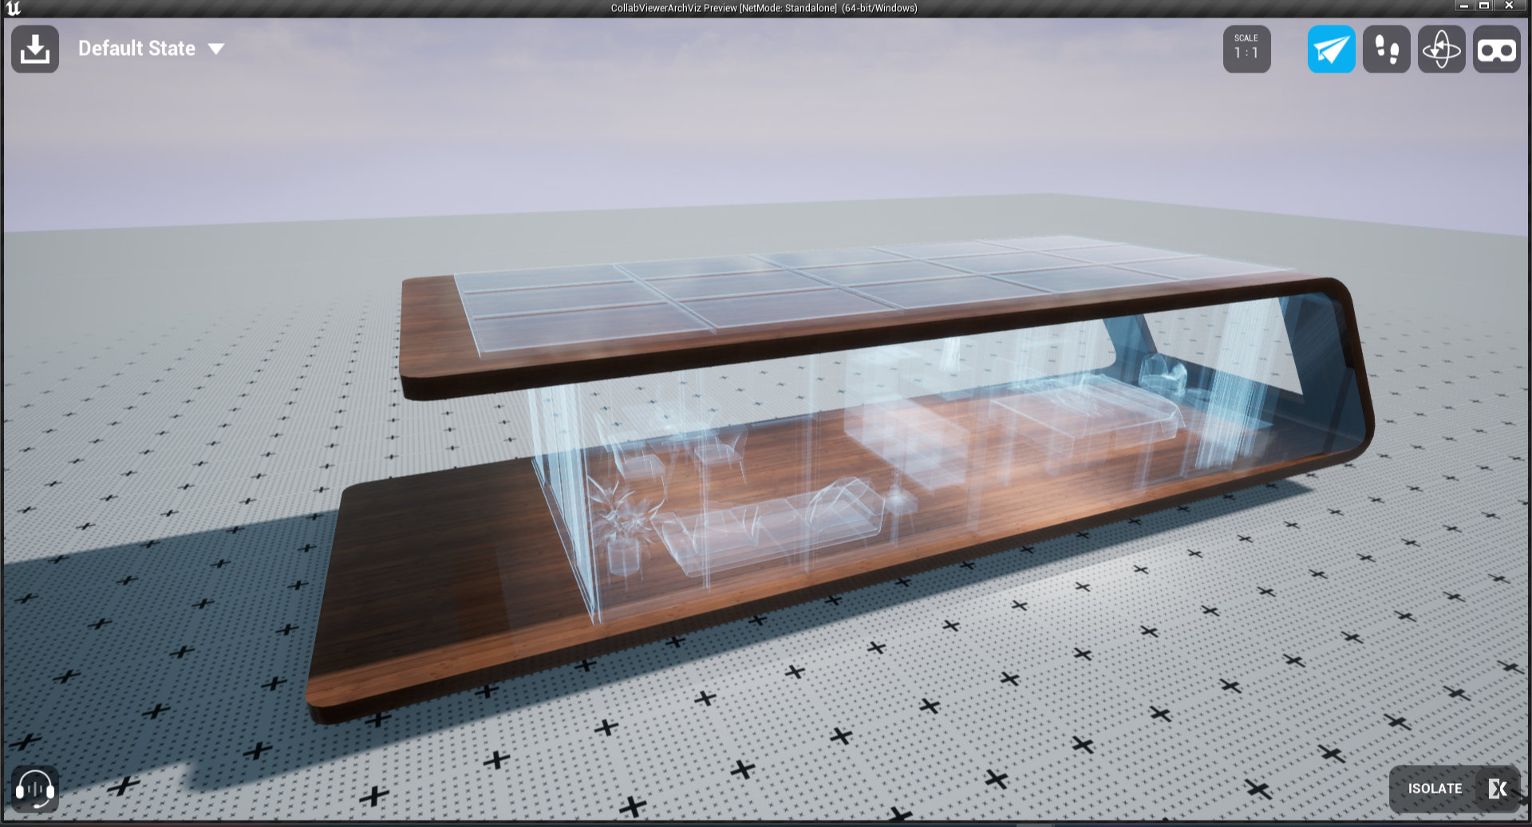Select the Fly mode paper plane icon
Viewport: 1532px width, 827px height.
[x=1331, y=49]
